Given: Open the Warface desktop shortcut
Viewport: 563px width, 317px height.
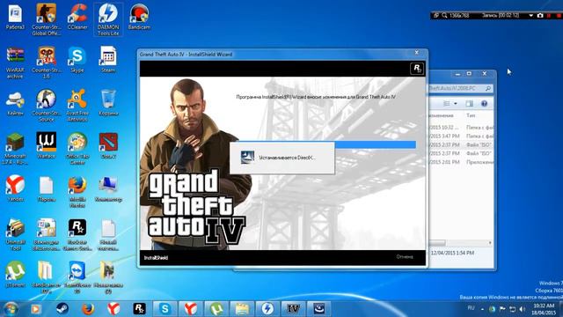Looking at the screenshot, I should [46, 145].
